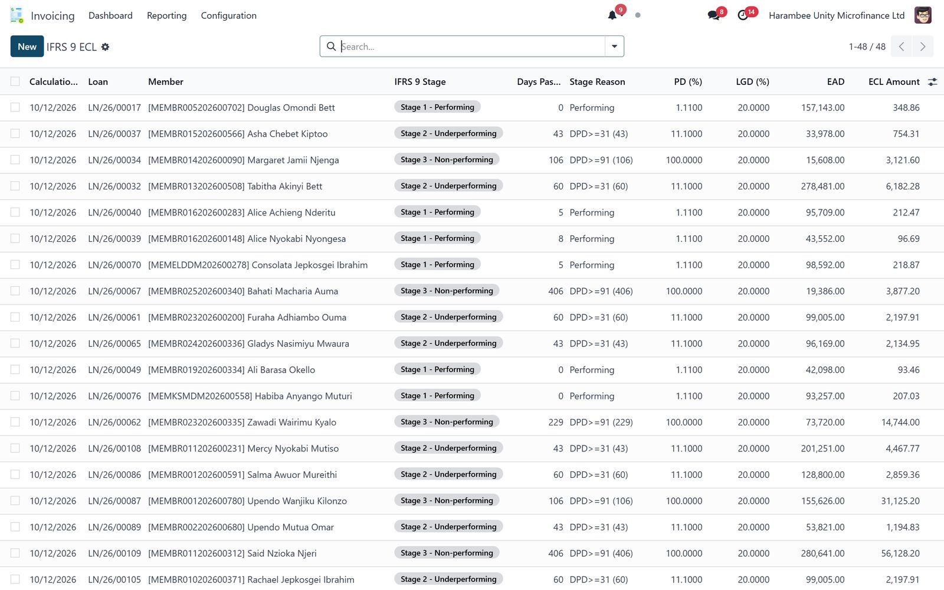Open the chat messages icon
Screen dimensions: 944x590
coord(714,15)
